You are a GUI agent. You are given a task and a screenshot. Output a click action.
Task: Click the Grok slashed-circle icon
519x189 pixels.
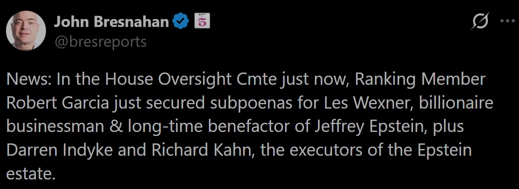click(479, 22)
